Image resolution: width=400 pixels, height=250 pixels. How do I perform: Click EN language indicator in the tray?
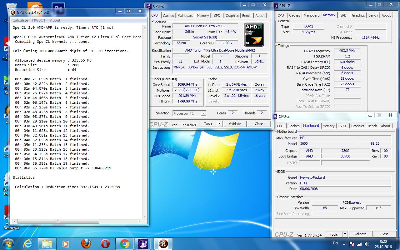335,243
